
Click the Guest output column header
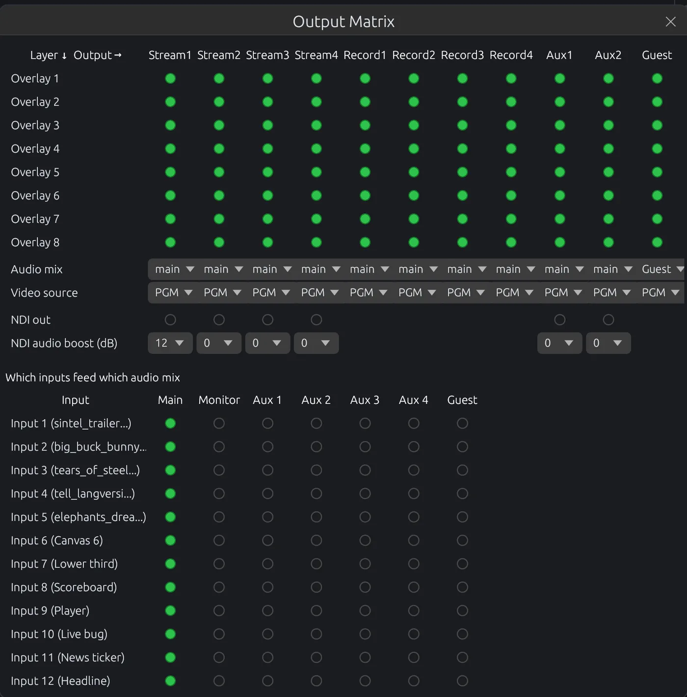pyautogui.click(x=657, y=55)
